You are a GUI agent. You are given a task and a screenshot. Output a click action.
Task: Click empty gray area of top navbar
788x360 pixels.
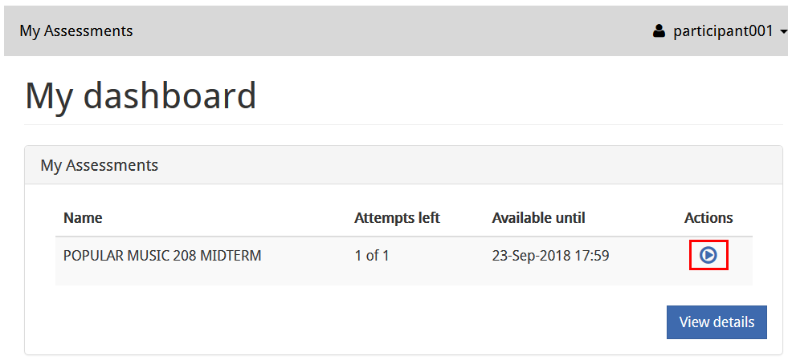(x=386, y=31)
